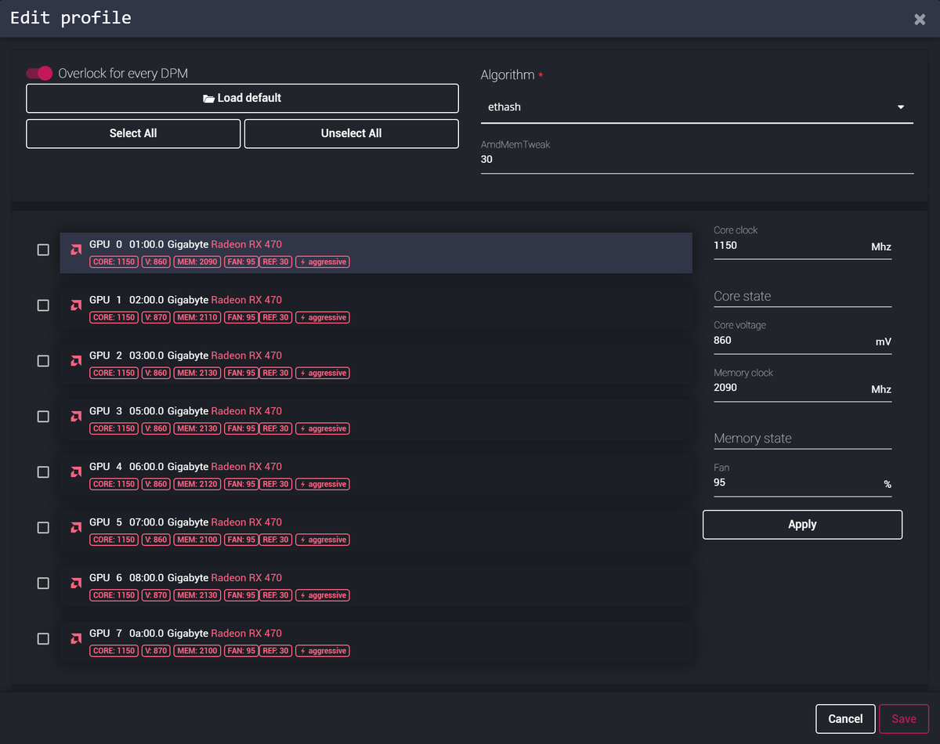Screen dimensions: 940x744
Task: Close the Edit profile dialog
Action: click(x=920, y=20)
